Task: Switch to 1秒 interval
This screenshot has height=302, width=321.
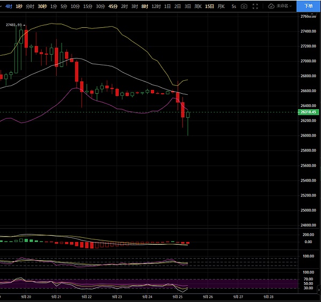Action: 19,6
